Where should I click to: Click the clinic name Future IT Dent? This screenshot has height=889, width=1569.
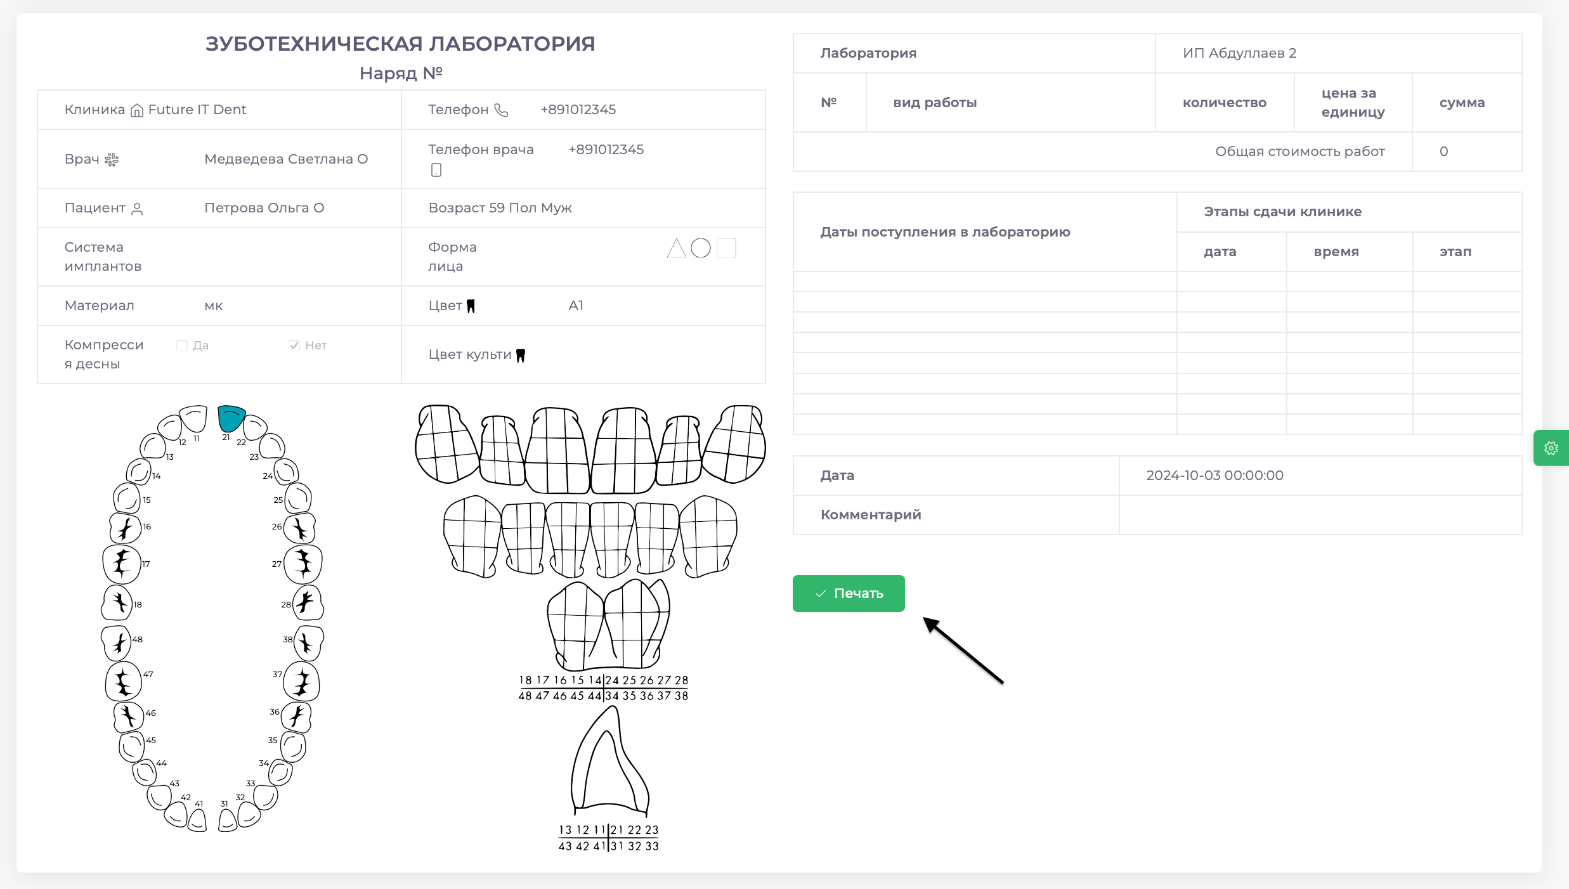(197, 110)
